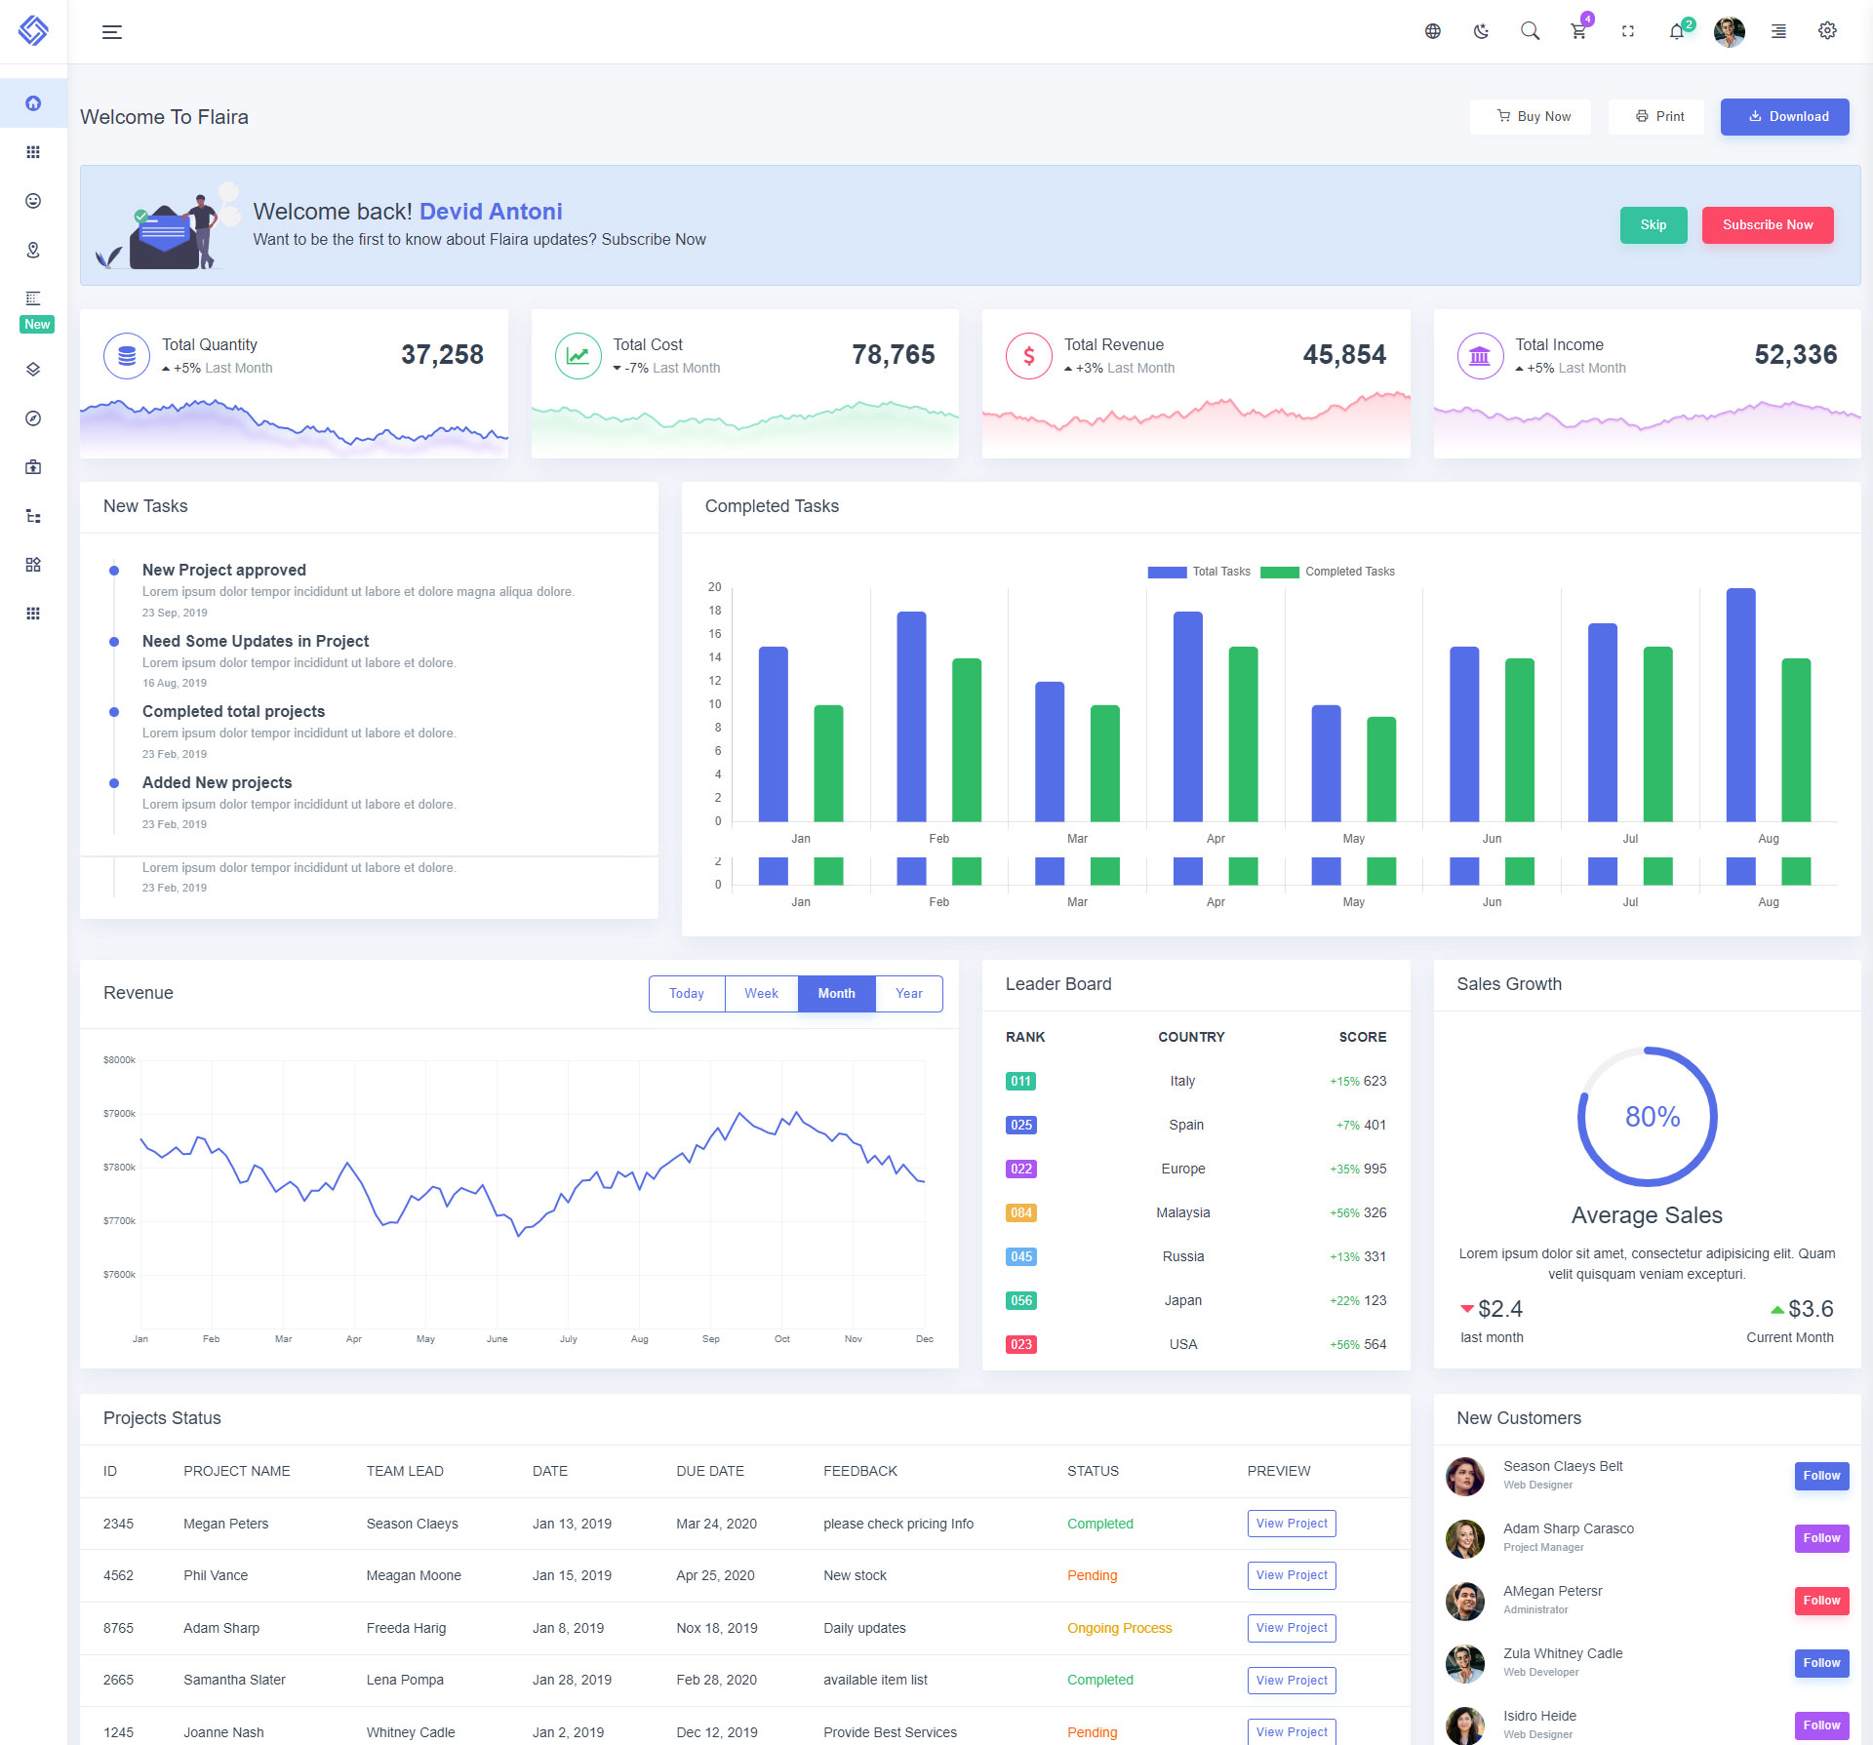1873x1745 pixels.
Task: View Project for Megan Peters row
Action: pyautogui.click(x=1291, y=1524)
